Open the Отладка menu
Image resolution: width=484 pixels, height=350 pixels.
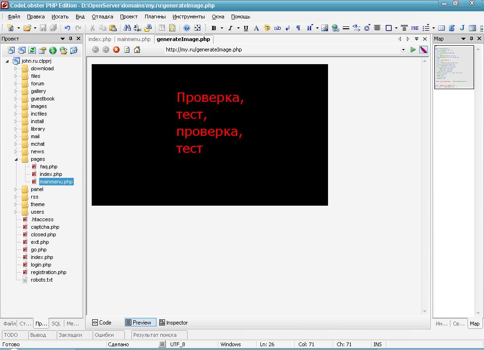click(x=102, y=17)
